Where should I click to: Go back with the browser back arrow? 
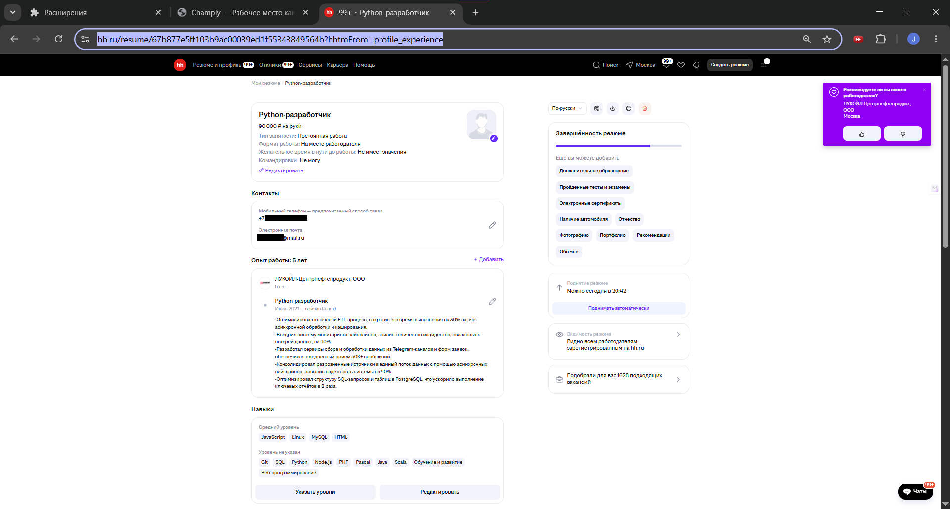click(x=14, y=39)
